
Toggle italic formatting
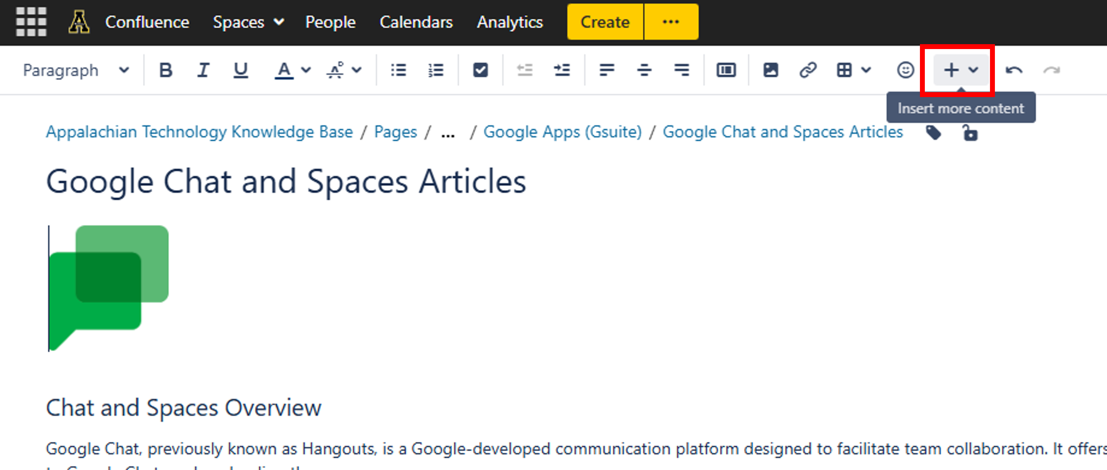point(203,70)
